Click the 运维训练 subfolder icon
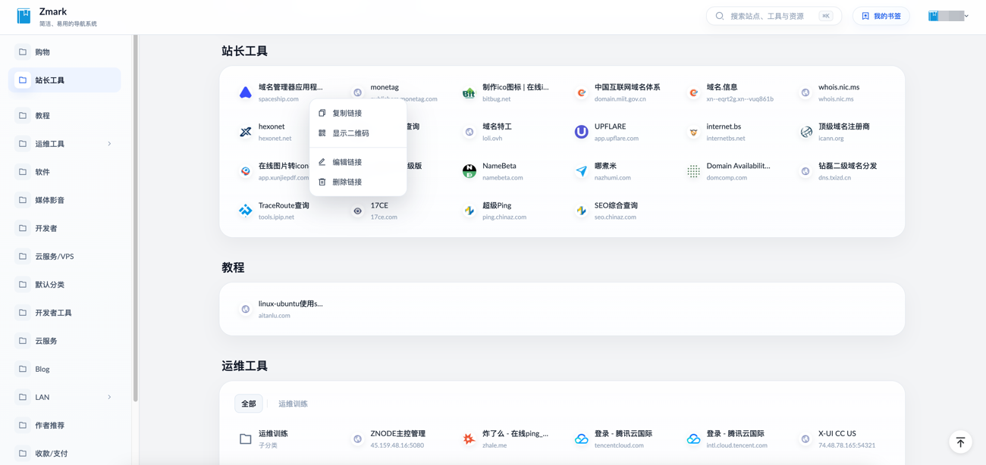The width and height of the screenshot is (986, 465). pos(246,438)
